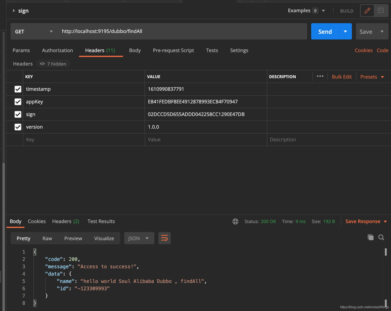Select the Raw view tab
The width and height of the screenshot is (391, 311).
tap(47, 238)
